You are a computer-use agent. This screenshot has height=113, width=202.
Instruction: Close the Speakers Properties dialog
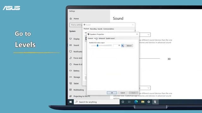pos(137,34)
